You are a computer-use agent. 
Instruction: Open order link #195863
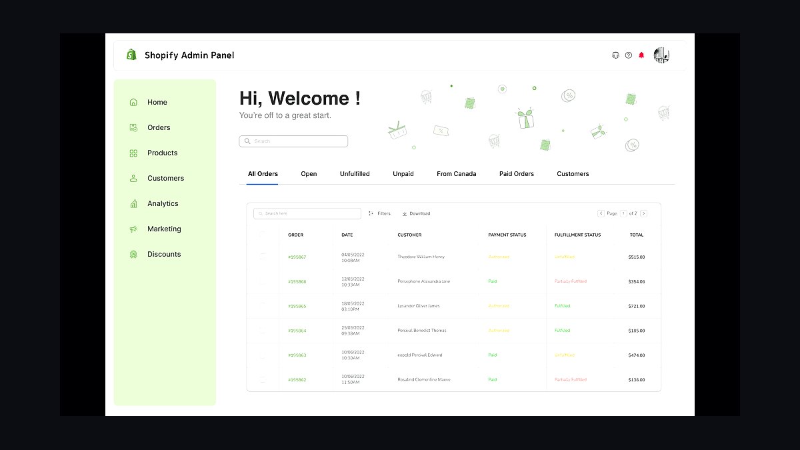(x=297, y=355)
